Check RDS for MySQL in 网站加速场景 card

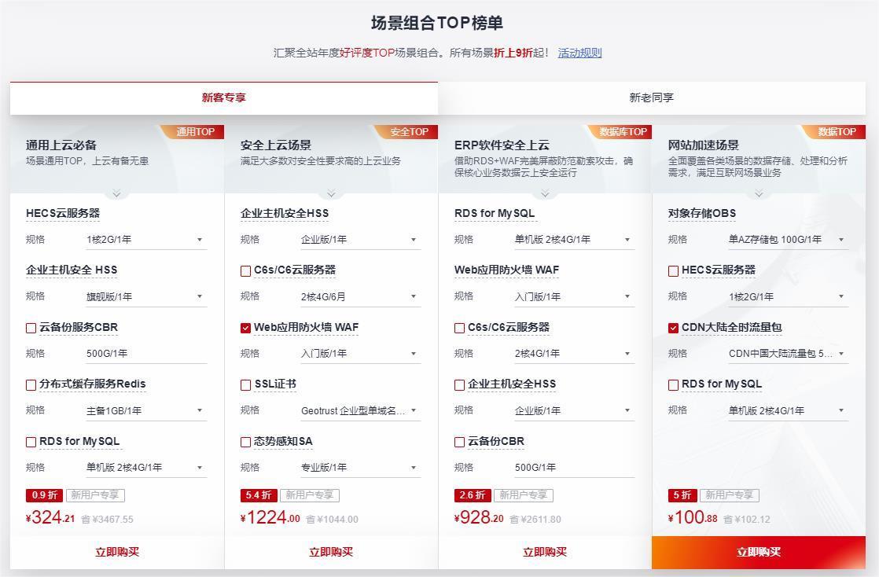click(x=673, y=385)
